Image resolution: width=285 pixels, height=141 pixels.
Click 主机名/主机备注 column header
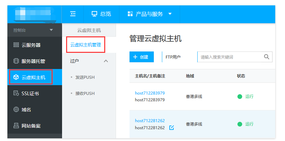150,76
